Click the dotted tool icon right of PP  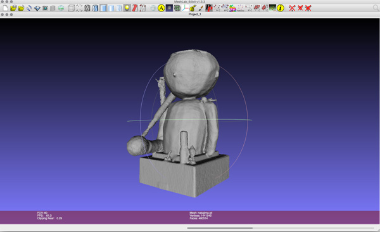point(217,8)
